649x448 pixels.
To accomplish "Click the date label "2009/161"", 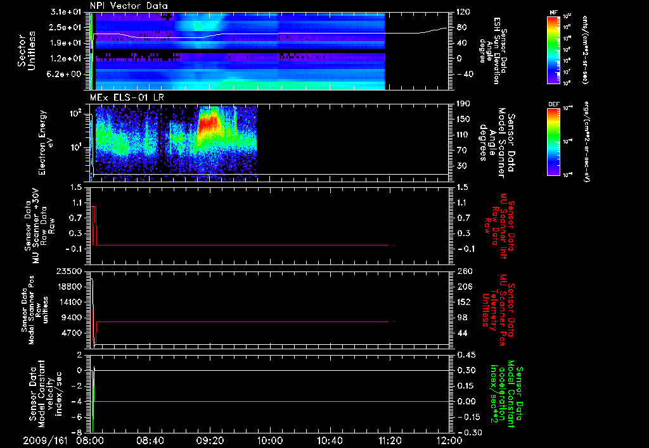I will click(45, 440).
